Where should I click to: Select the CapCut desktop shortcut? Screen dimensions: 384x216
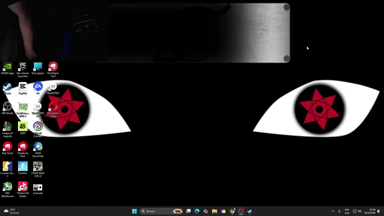pyautogui.click(x=22, y=88)
